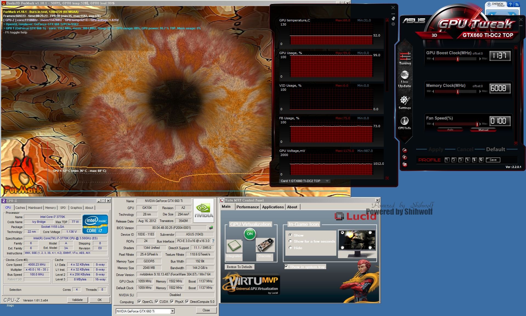The width and height of the screenshot is (526, 316).
Task: Click the Default button in GPU Tweak
Action: click(495, 149)
